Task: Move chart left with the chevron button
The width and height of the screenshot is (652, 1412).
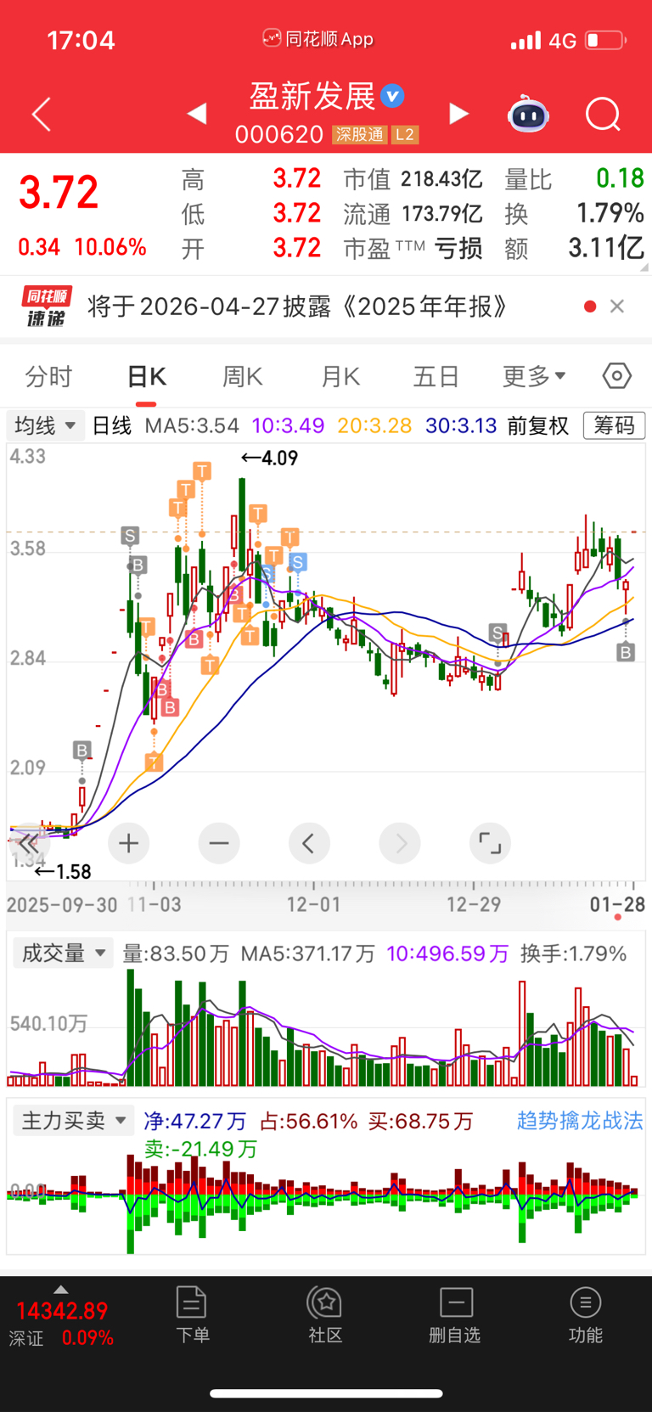Action: click(x=309, y=843)
